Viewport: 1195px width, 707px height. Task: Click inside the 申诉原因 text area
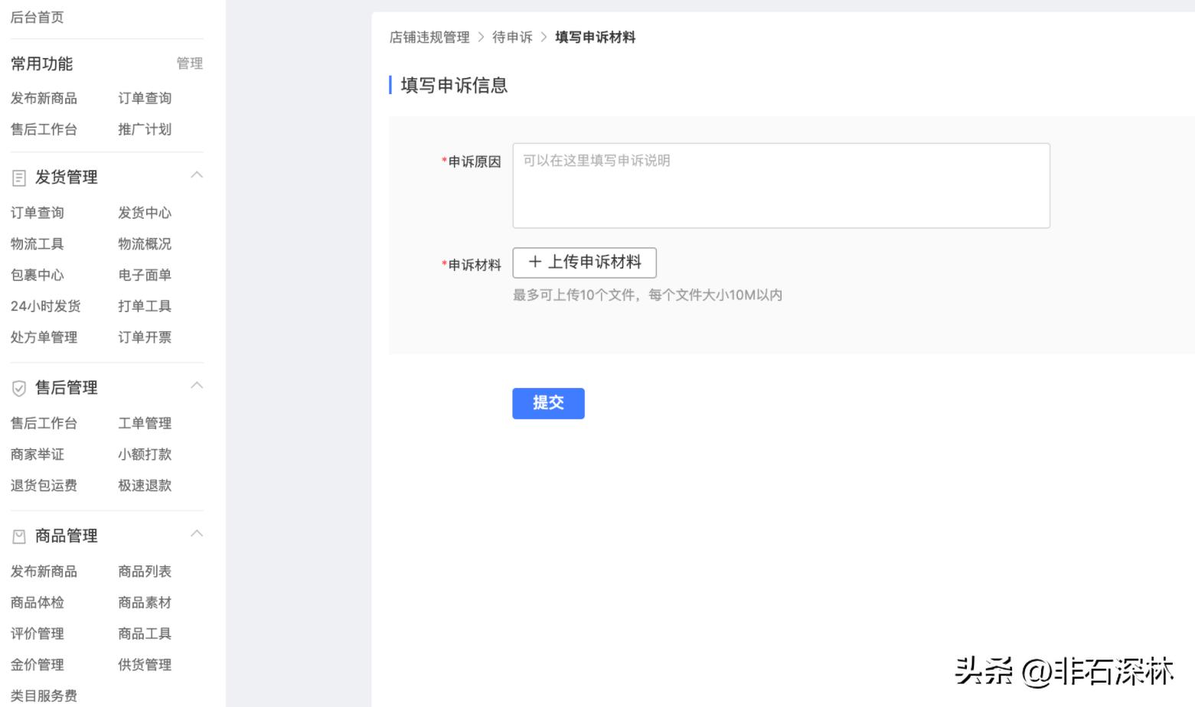click(779, 184)
